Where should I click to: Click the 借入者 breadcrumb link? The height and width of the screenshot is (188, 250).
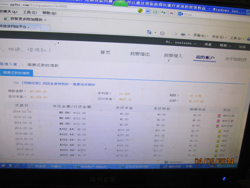click(9, 64)
